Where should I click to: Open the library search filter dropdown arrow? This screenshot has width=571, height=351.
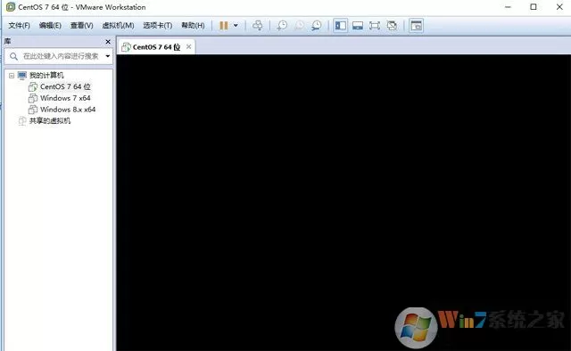click(x=108, y=56)
